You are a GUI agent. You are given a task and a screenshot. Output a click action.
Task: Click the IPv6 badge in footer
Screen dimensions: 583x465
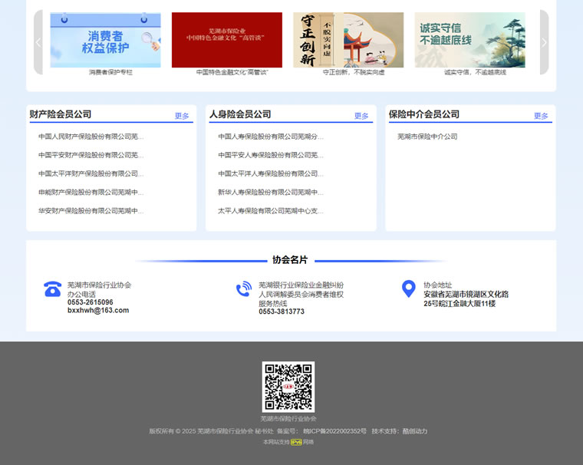point(296,442)
